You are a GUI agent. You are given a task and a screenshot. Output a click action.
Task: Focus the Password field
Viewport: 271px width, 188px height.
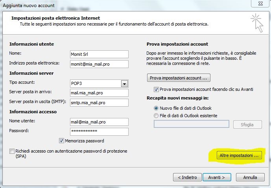(99, 131)
